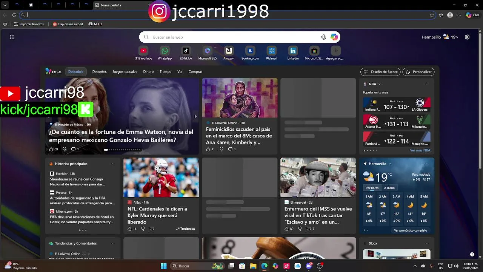Open the TikTok app in the taskbar

tap(286, 266)
